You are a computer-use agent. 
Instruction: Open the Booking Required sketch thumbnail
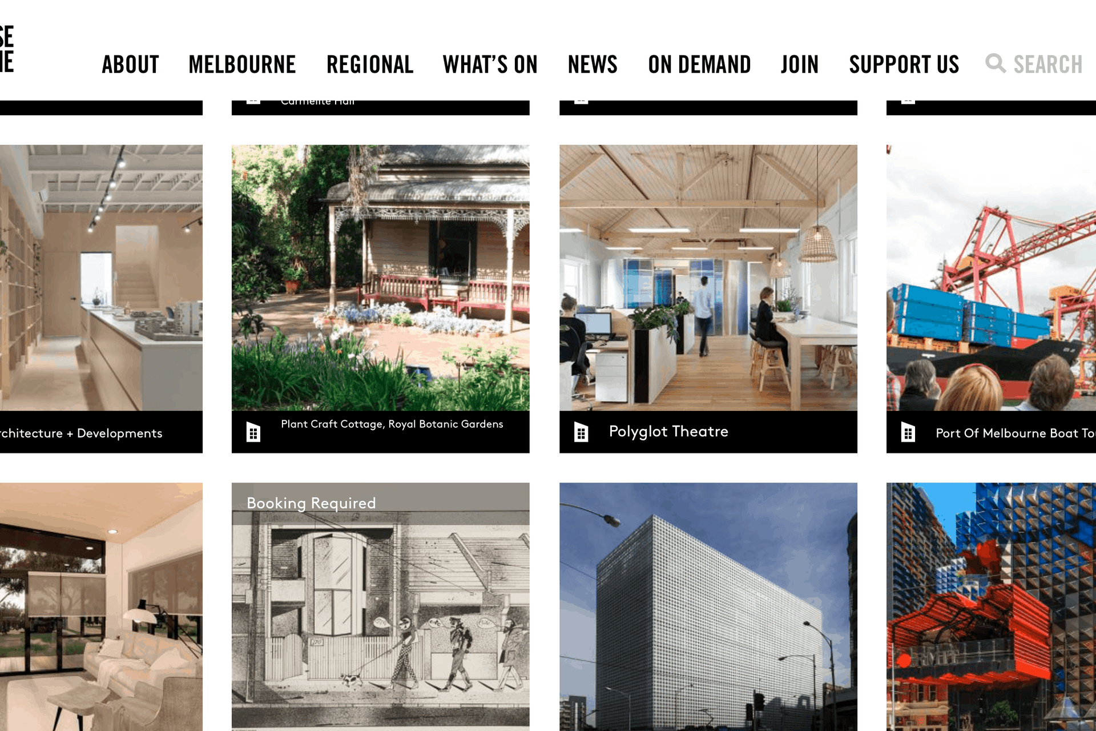(x=380, y=607)
